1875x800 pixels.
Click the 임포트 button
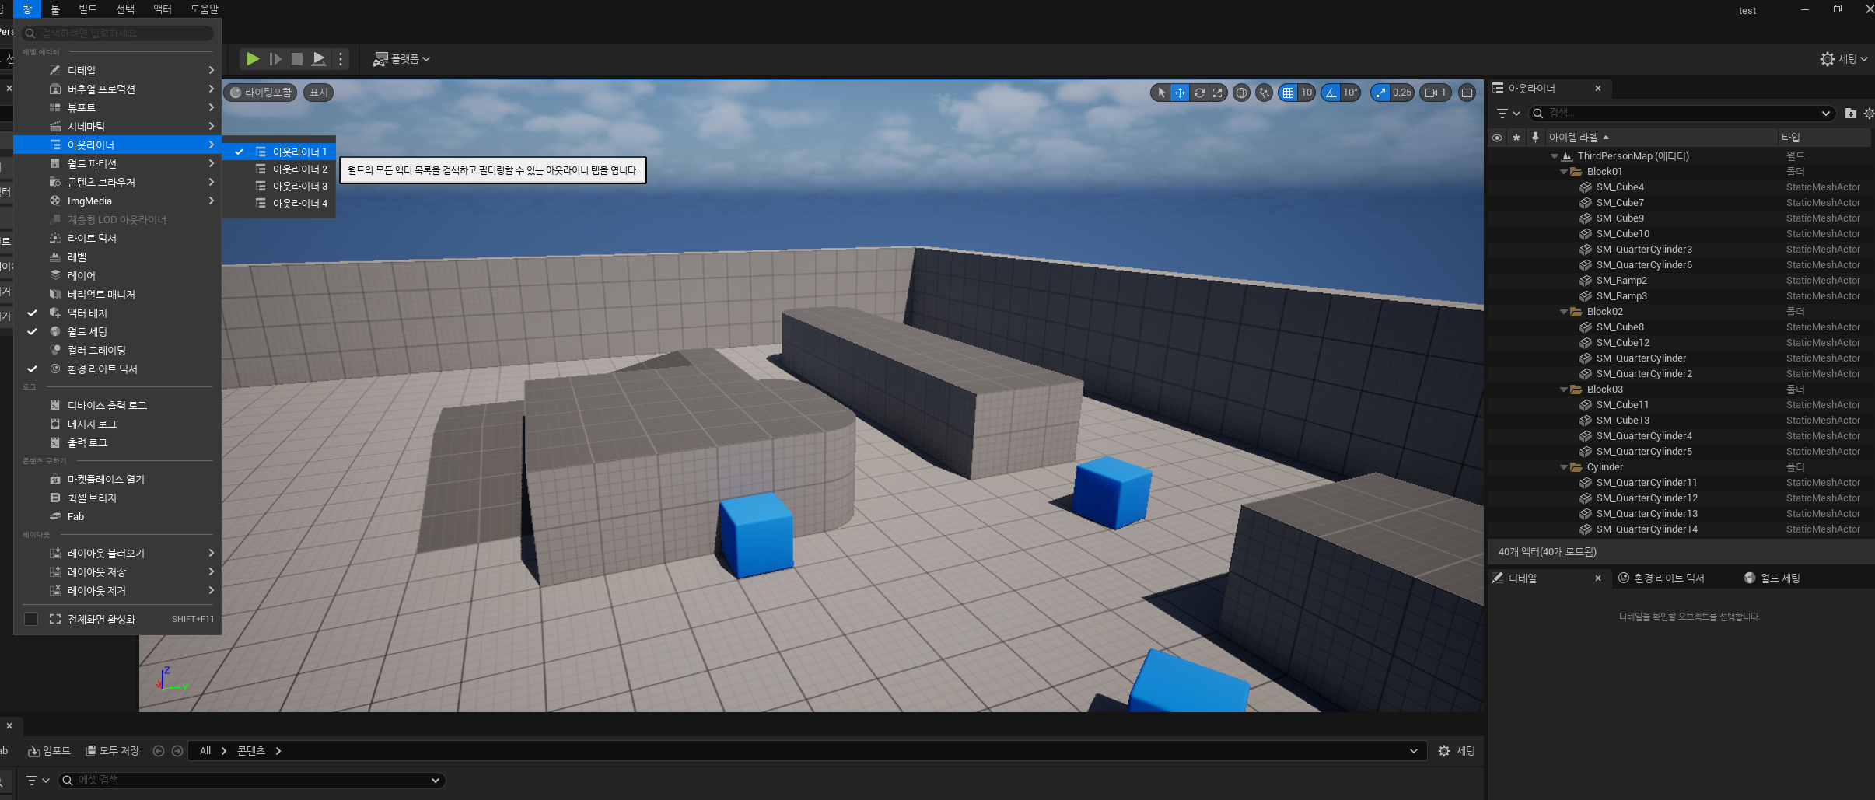tap(49, 751)
